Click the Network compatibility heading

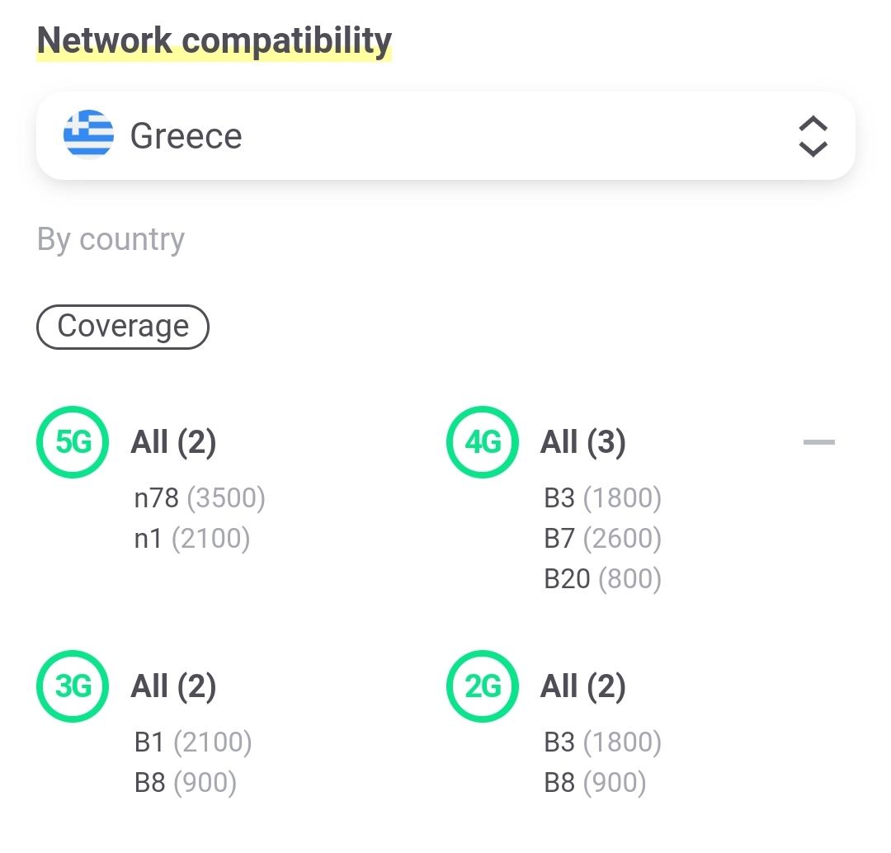(x=214, y=40)
